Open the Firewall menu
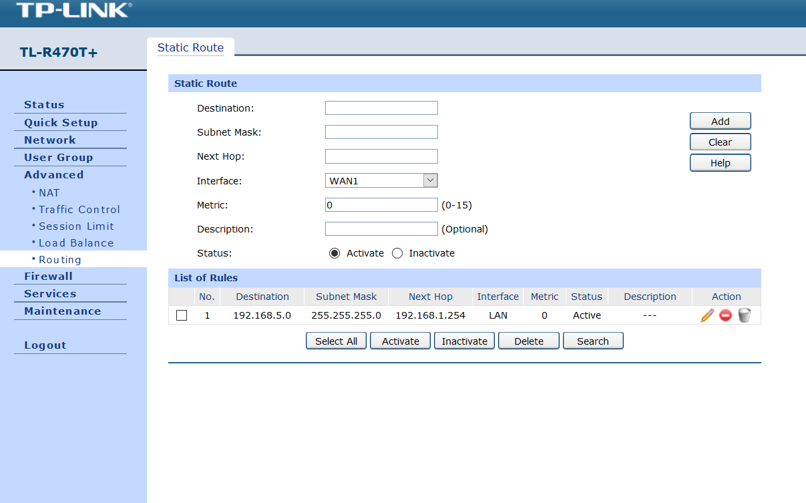Screen dimensions: 806x503 tap(48, 276)
